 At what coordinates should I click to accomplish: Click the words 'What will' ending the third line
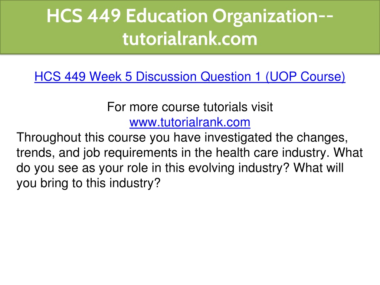point(319,168)
